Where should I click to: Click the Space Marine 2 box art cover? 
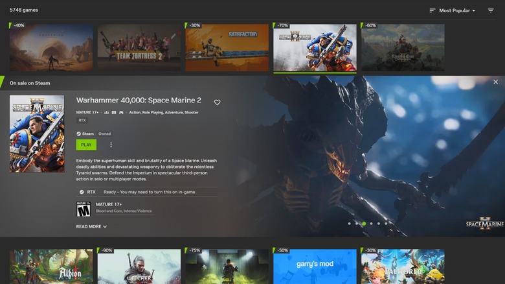(37, 134)
